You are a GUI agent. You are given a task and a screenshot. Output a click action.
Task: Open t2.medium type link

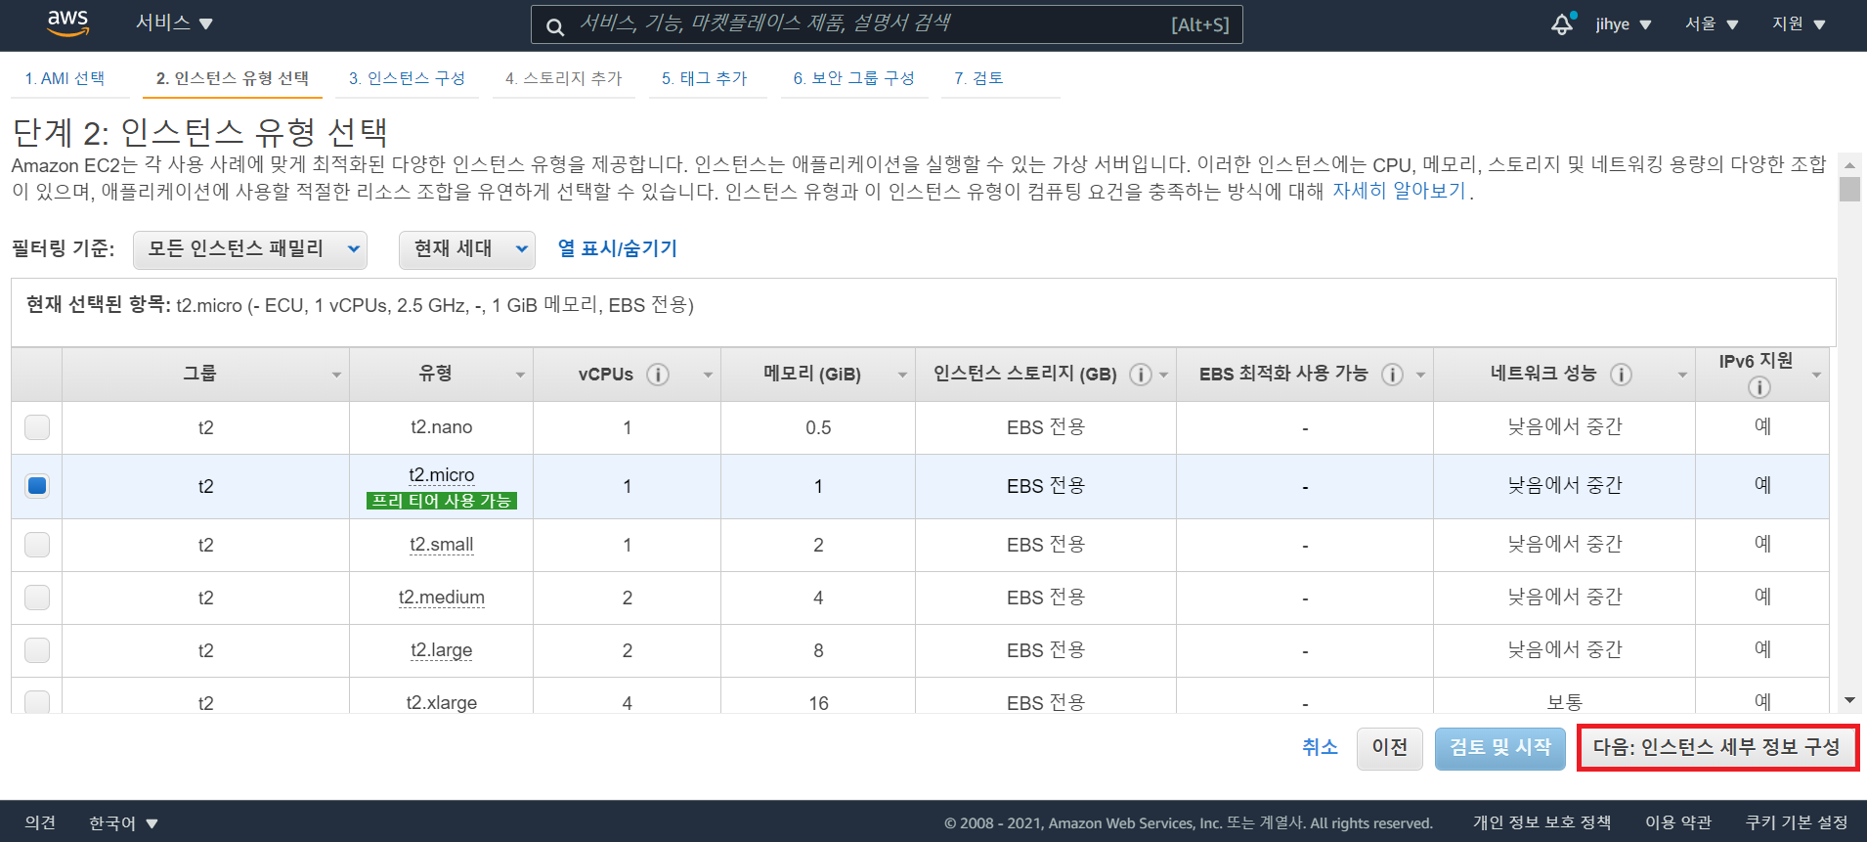tap(442, 598)
